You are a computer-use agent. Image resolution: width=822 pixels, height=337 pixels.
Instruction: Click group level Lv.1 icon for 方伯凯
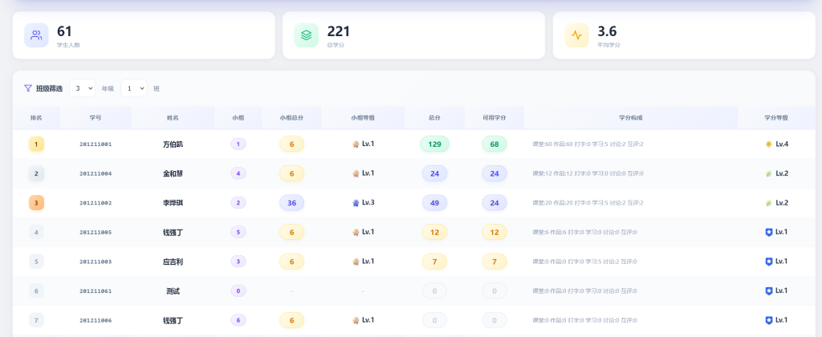click(x=356, y=144)
